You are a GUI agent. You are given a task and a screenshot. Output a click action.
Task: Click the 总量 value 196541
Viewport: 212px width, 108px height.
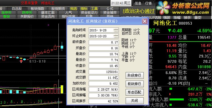tap(204, 37)
